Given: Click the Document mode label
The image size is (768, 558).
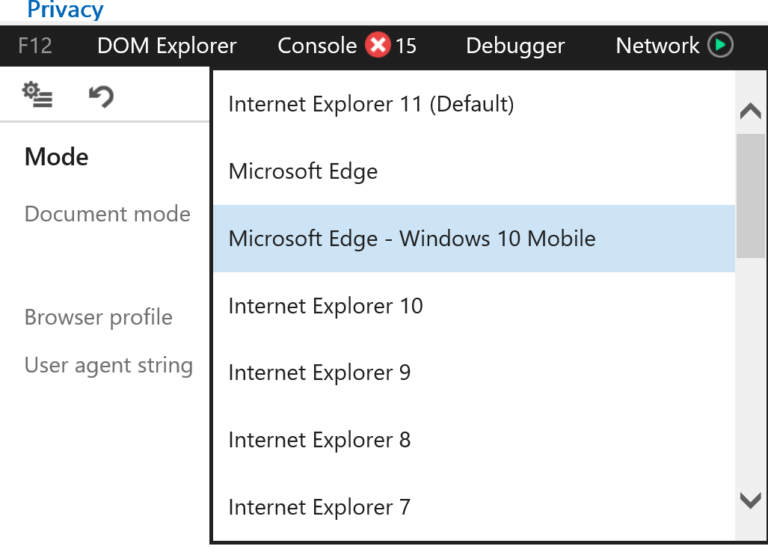Looking at the screenshot, I should pos(107,214).
